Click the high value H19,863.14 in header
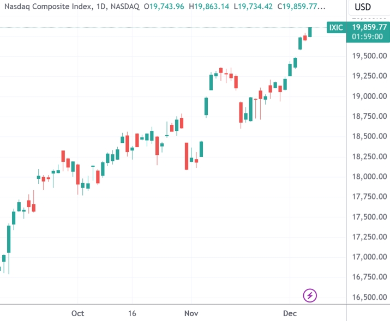The image size is (390, 321). tap(209, 7)
